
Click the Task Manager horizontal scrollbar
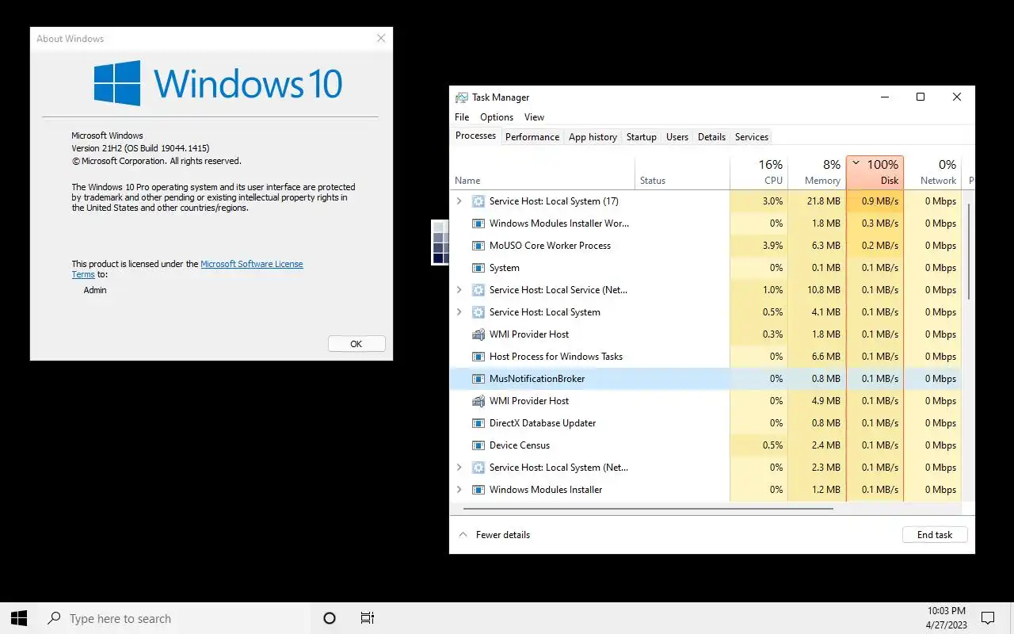[x=648, y=509]
